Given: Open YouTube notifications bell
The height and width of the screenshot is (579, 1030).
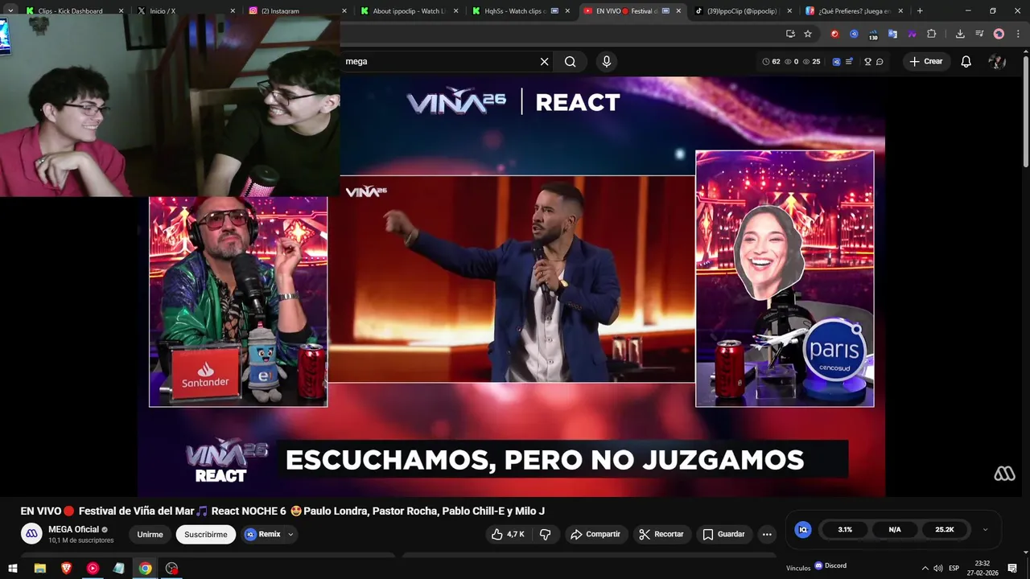Looking at the screenshot, I should coord(966,61).
